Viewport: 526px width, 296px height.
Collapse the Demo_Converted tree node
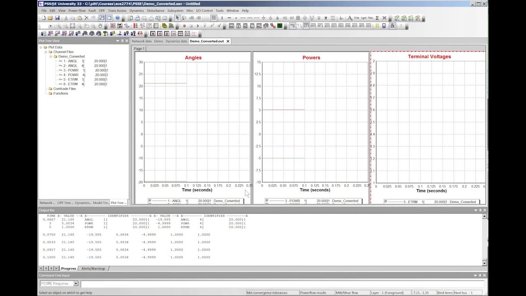51,56
